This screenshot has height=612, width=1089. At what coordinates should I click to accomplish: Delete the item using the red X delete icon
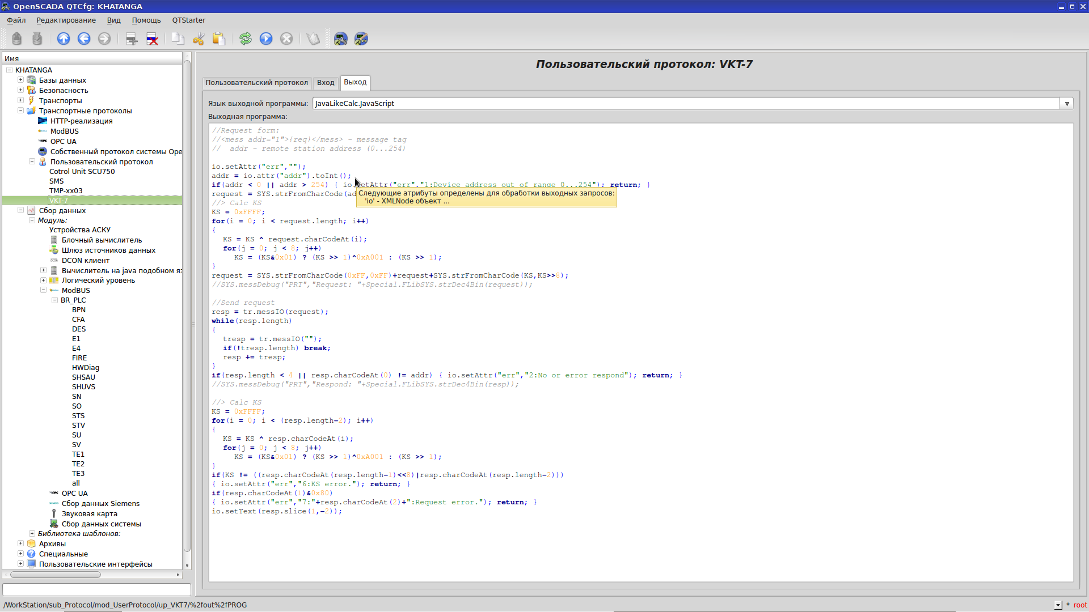[x=153, y=39]
